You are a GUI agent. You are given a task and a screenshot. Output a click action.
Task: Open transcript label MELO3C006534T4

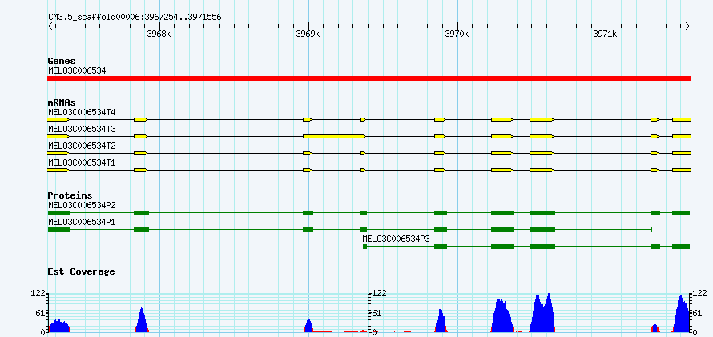point(83,112)
